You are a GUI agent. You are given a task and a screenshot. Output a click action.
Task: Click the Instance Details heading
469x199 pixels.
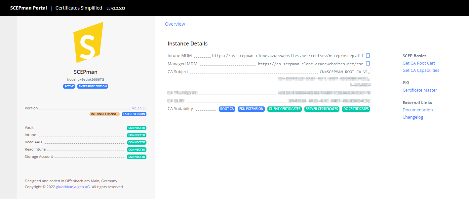pyautogui.click(x=187, y=43)
